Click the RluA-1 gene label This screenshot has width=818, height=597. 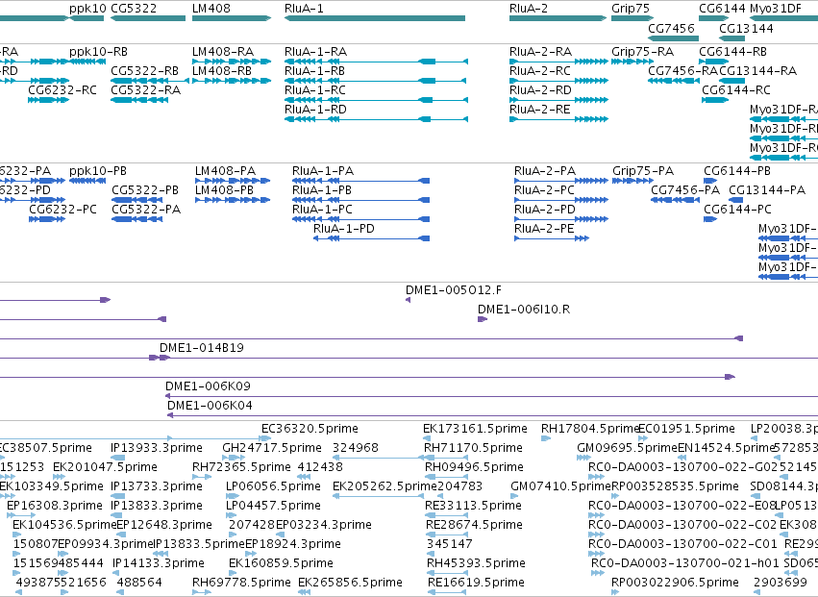(304, 9)
